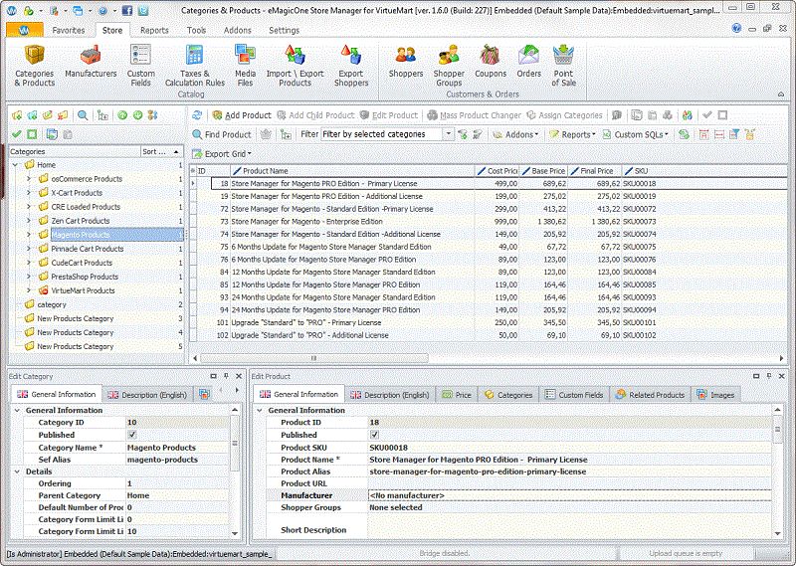Open the Images tab in Edit Product
Screen dimensions: 796x566
(x=715, y=395)
